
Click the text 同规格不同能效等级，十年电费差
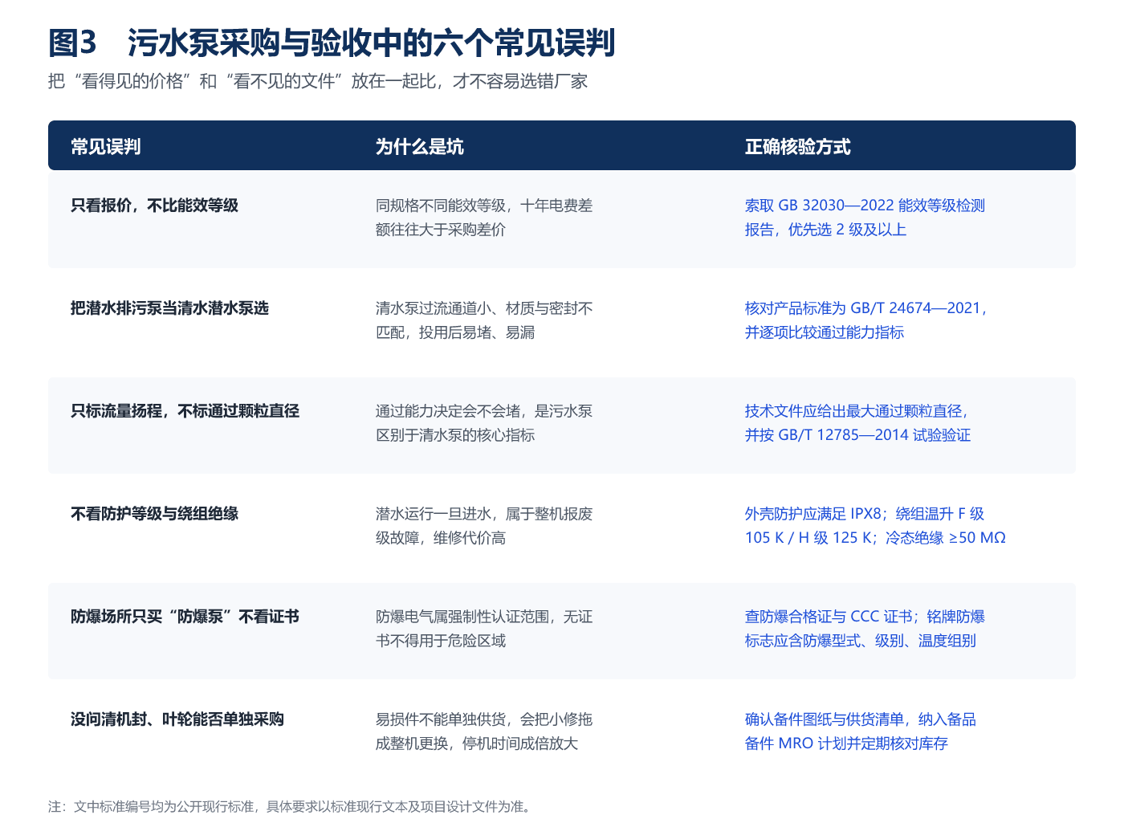click(484, 206)
